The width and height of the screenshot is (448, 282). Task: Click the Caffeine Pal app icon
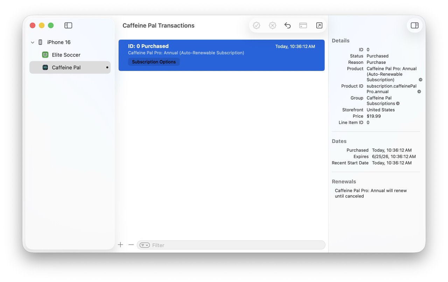click(45, 67)
